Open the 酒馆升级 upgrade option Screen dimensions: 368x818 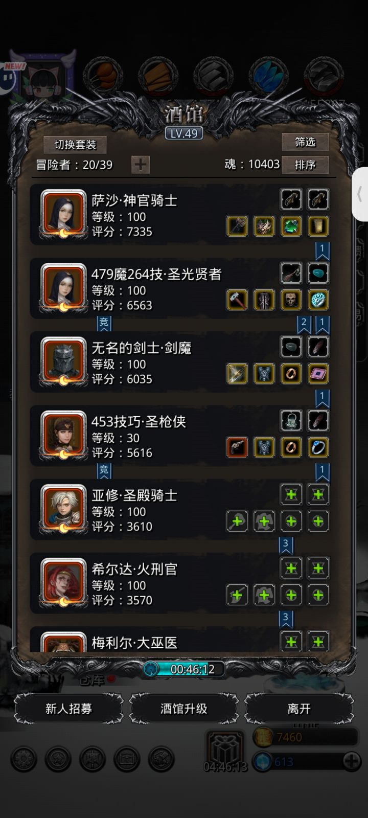[x=184, y=709]
